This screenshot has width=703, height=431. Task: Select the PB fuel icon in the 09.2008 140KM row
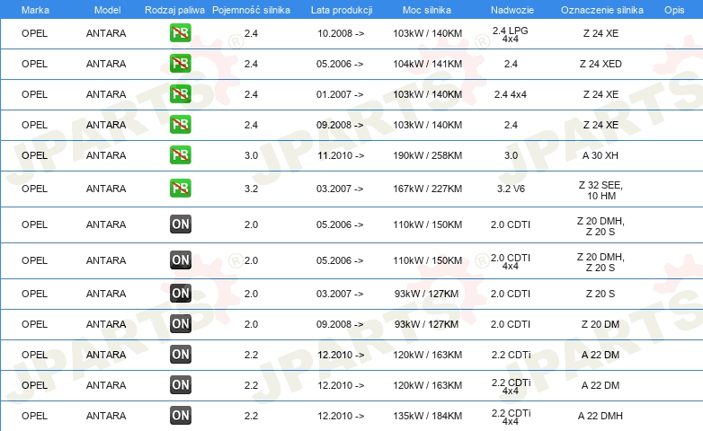click(180, 124)
